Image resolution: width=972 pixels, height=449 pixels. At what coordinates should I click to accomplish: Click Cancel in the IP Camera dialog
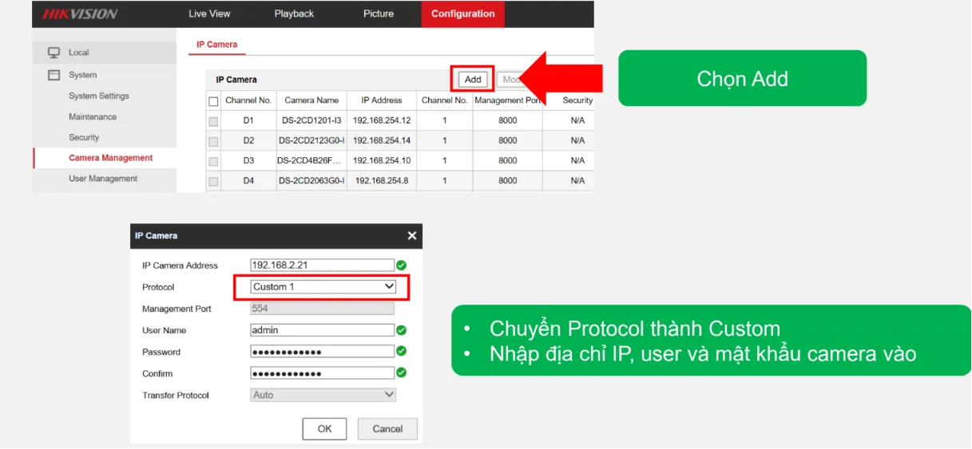387,429
